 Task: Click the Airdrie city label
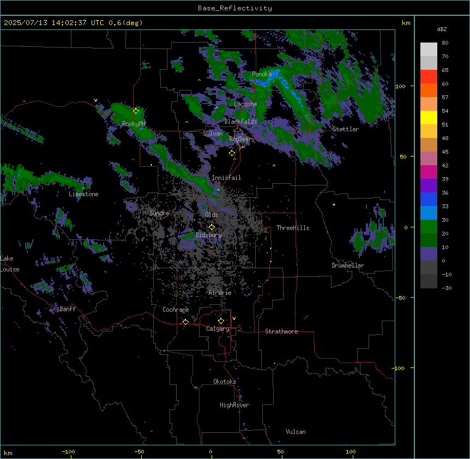point(220,293)
